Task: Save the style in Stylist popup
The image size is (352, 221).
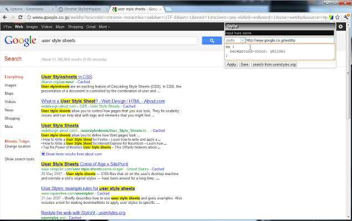Action: point(244,64)
